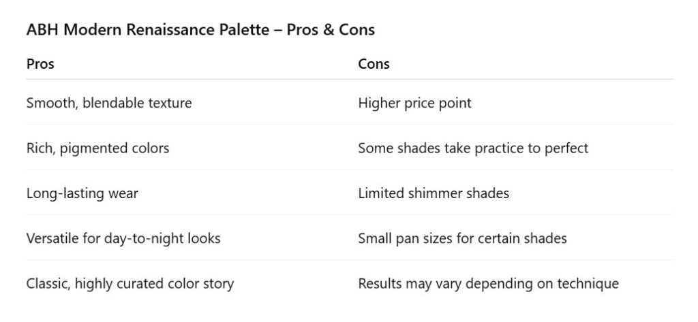Click 'Classic, highly curated color story' cell

[130, 283]
